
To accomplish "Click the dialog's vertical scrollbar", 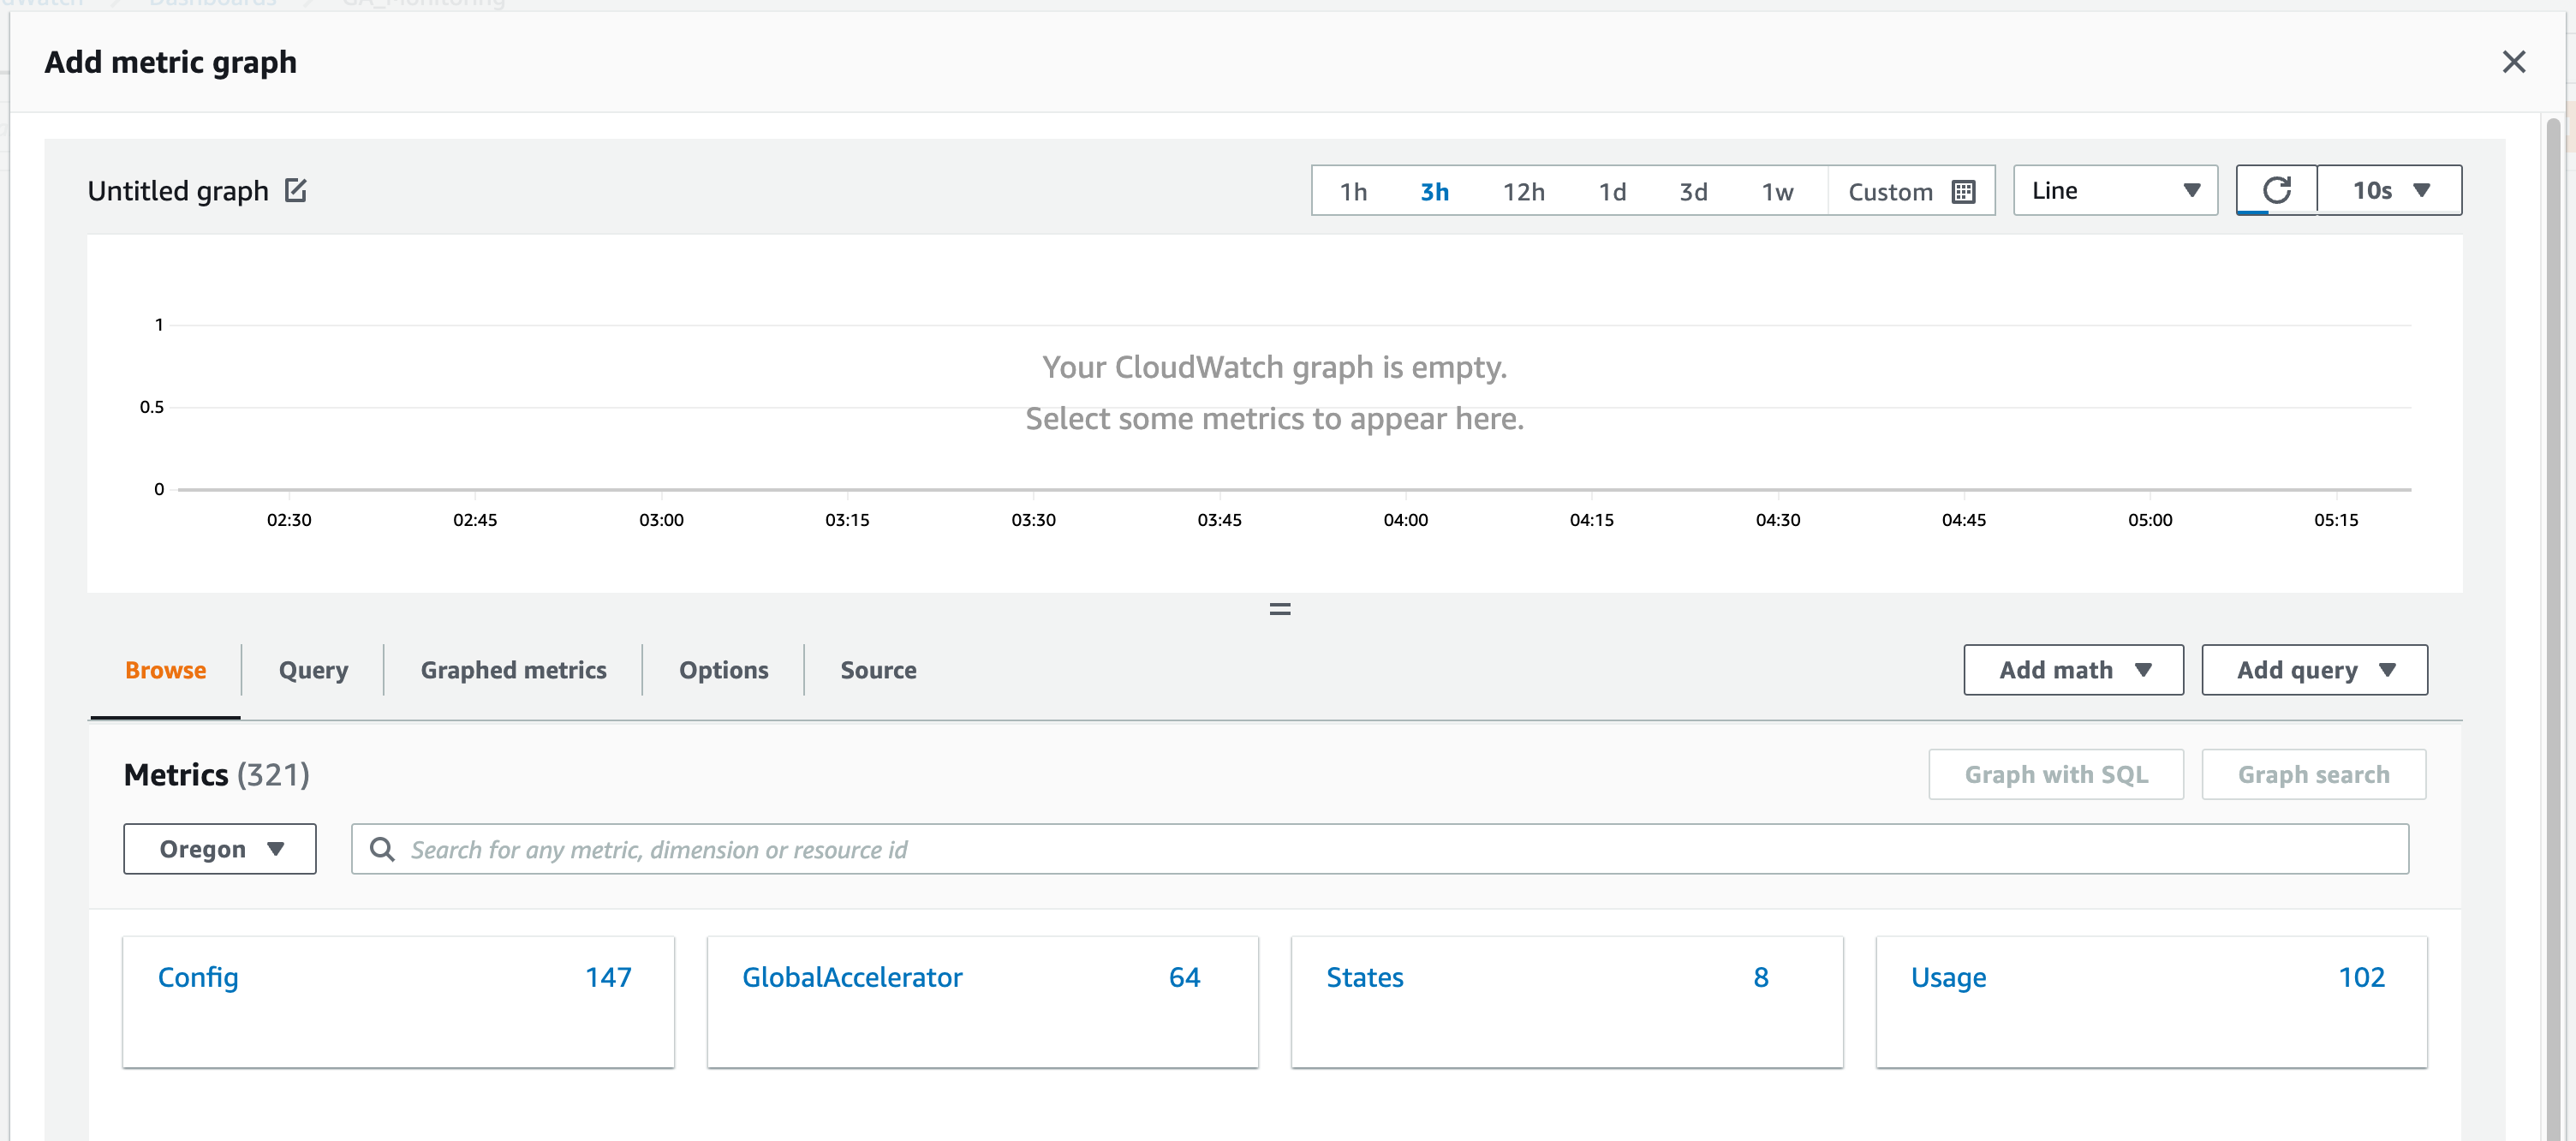I will (2552, 600).
